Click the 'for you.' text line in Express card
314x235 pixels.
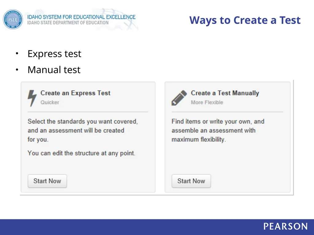click(x=38, y=140)
